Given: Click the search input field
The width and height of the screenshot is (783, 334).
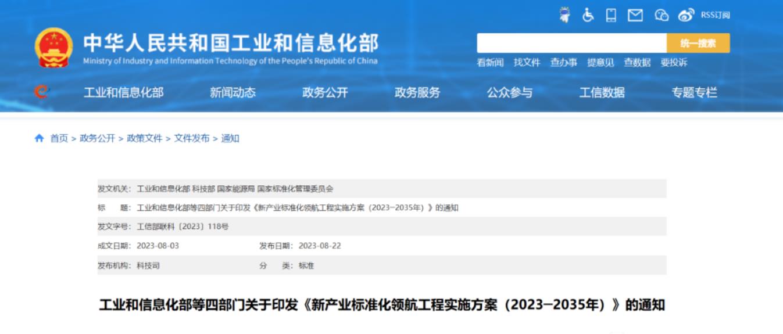Looking at the screenshot, I should point(571,43).
